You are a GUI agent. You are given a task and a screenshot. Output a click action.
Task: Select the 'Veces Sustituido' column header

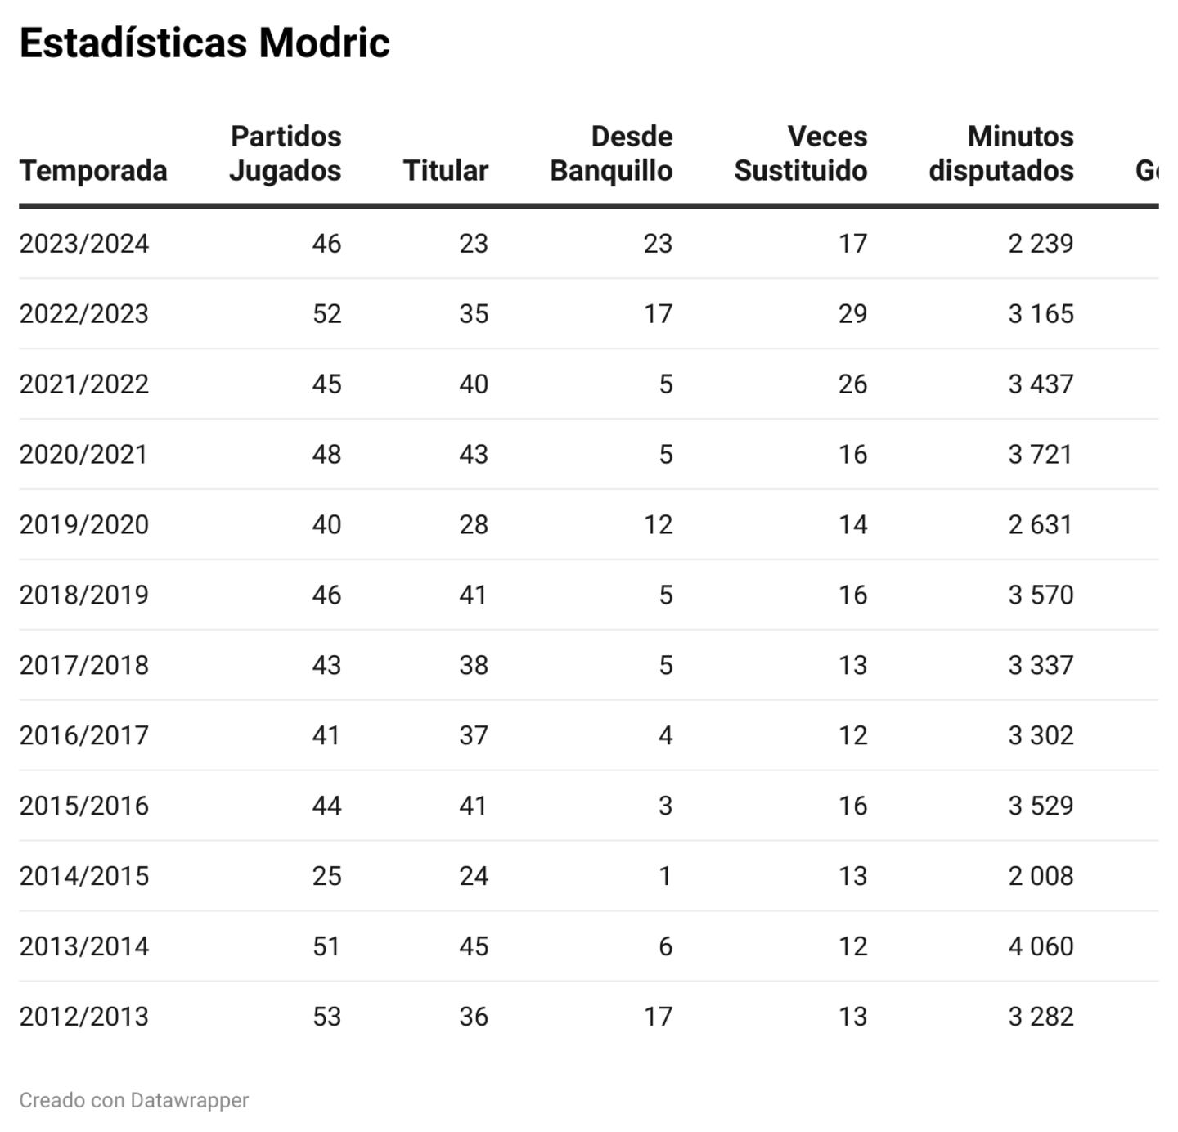[800, 153]
